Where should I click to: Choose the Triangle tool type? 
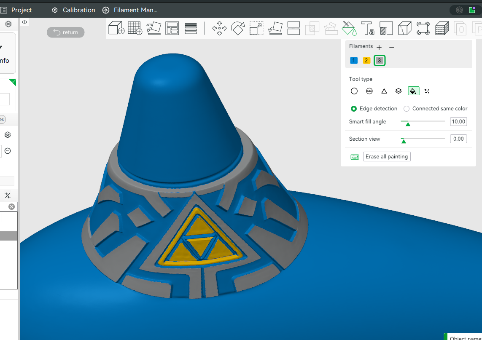coord(384,91)
